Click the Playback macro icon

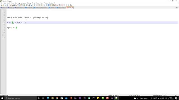click(x=67, y=5)
